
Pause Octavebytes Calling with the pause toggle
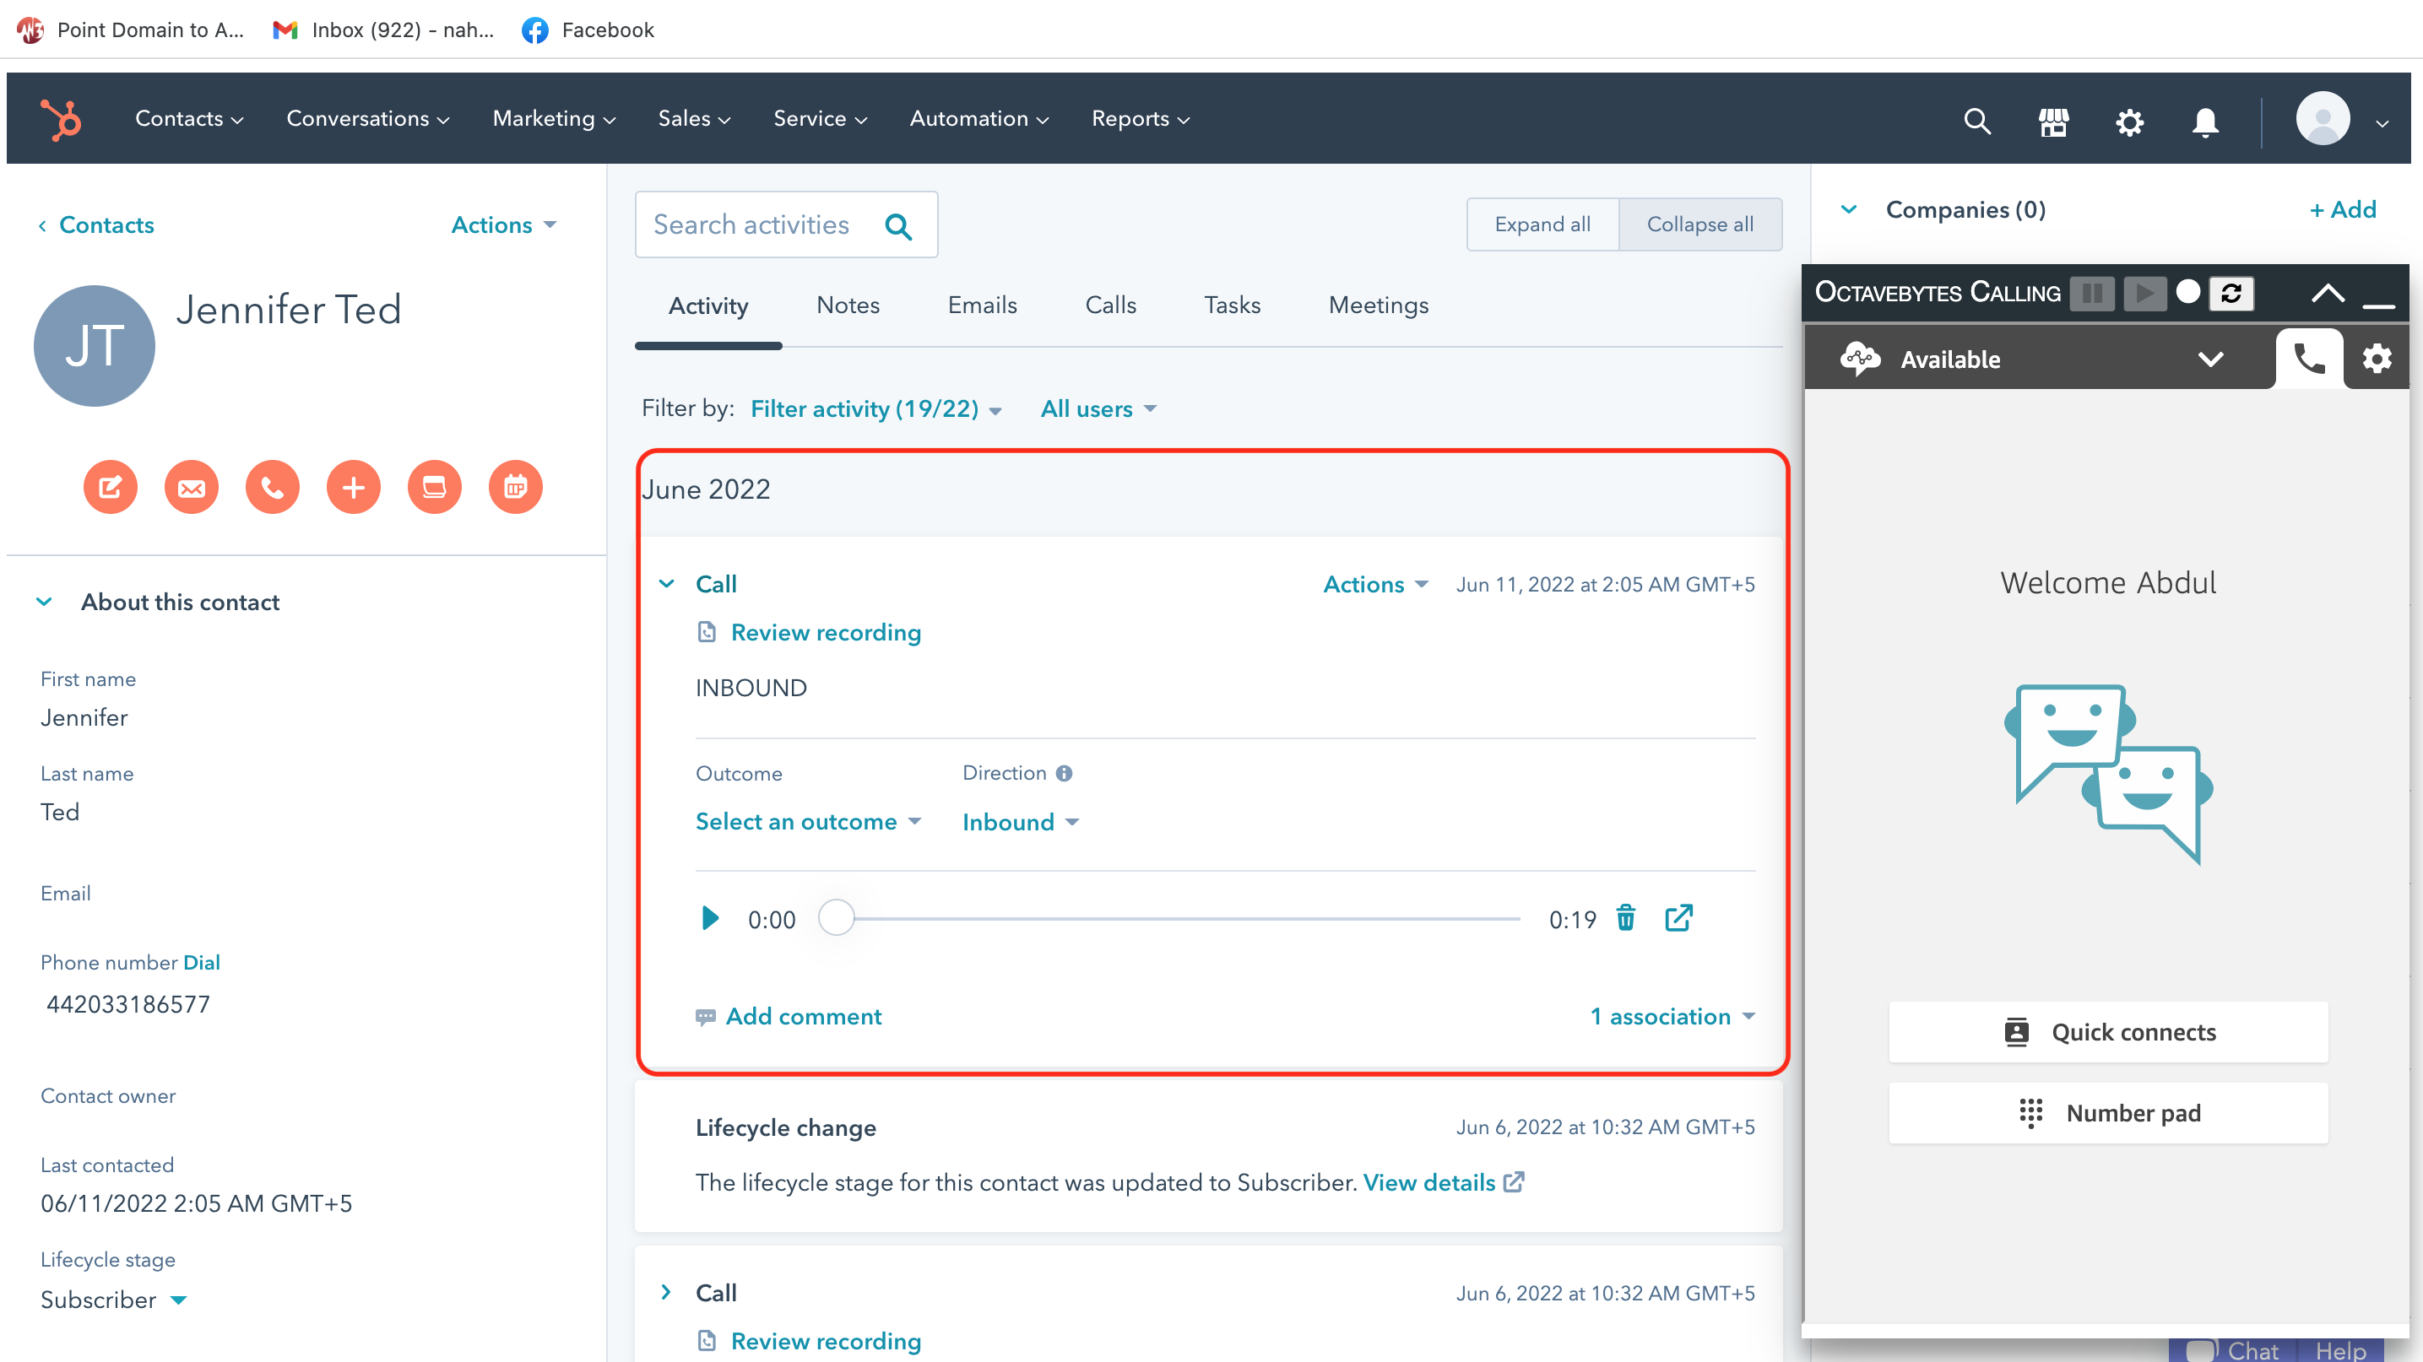tap(2092, 292)
